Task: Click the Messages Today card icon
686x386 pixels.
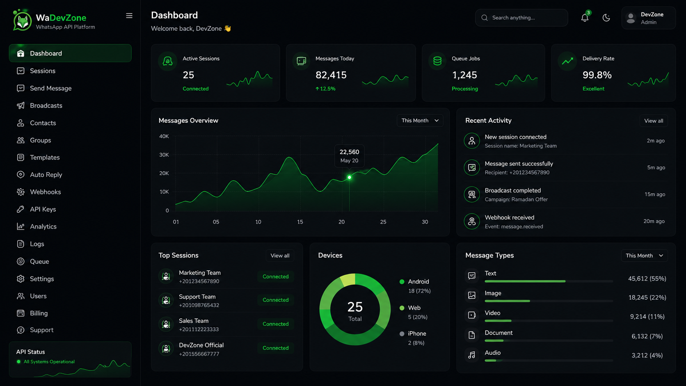Action: [x=301, y=61]
